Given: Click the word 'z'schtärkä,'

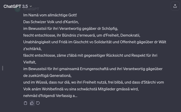Looking at the screenshot, I should pos(32,49).
